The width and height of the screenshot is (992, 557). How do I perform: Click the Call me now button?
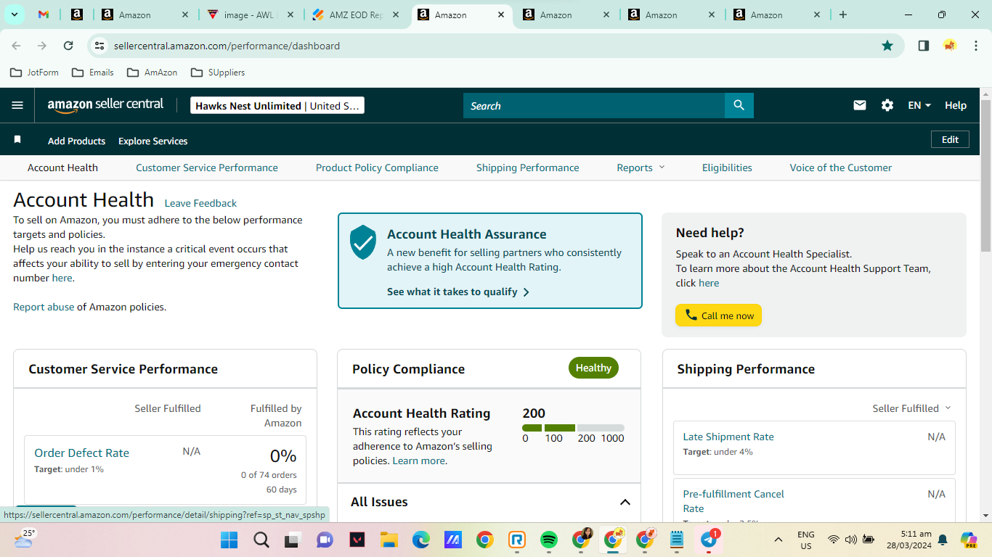click(x=718, y=315)
